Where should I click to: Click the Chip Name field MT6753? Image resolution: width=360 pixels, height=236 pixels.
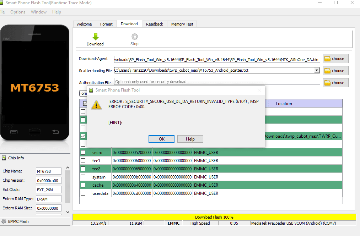49,171
